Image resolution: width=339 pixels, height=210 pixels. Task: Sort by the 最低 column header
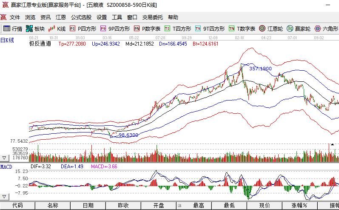(x=229, y=205)
